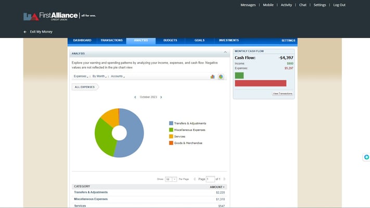The width and height of the screenshot is (370, 208).
Task: Open the Budgets tab
Action: (170, 41)
